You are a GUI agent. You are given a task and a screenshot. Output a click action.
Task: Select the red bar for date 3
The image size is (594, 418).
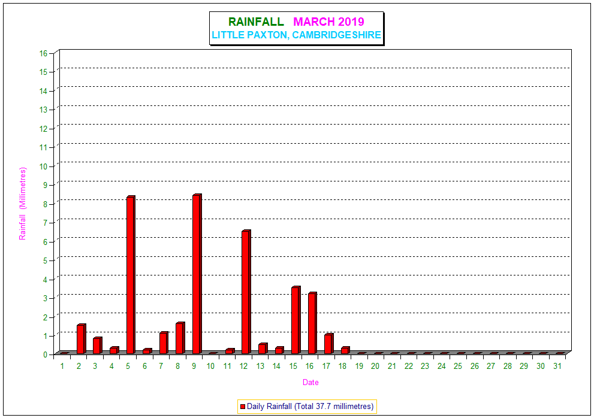[x=97, y=346]
